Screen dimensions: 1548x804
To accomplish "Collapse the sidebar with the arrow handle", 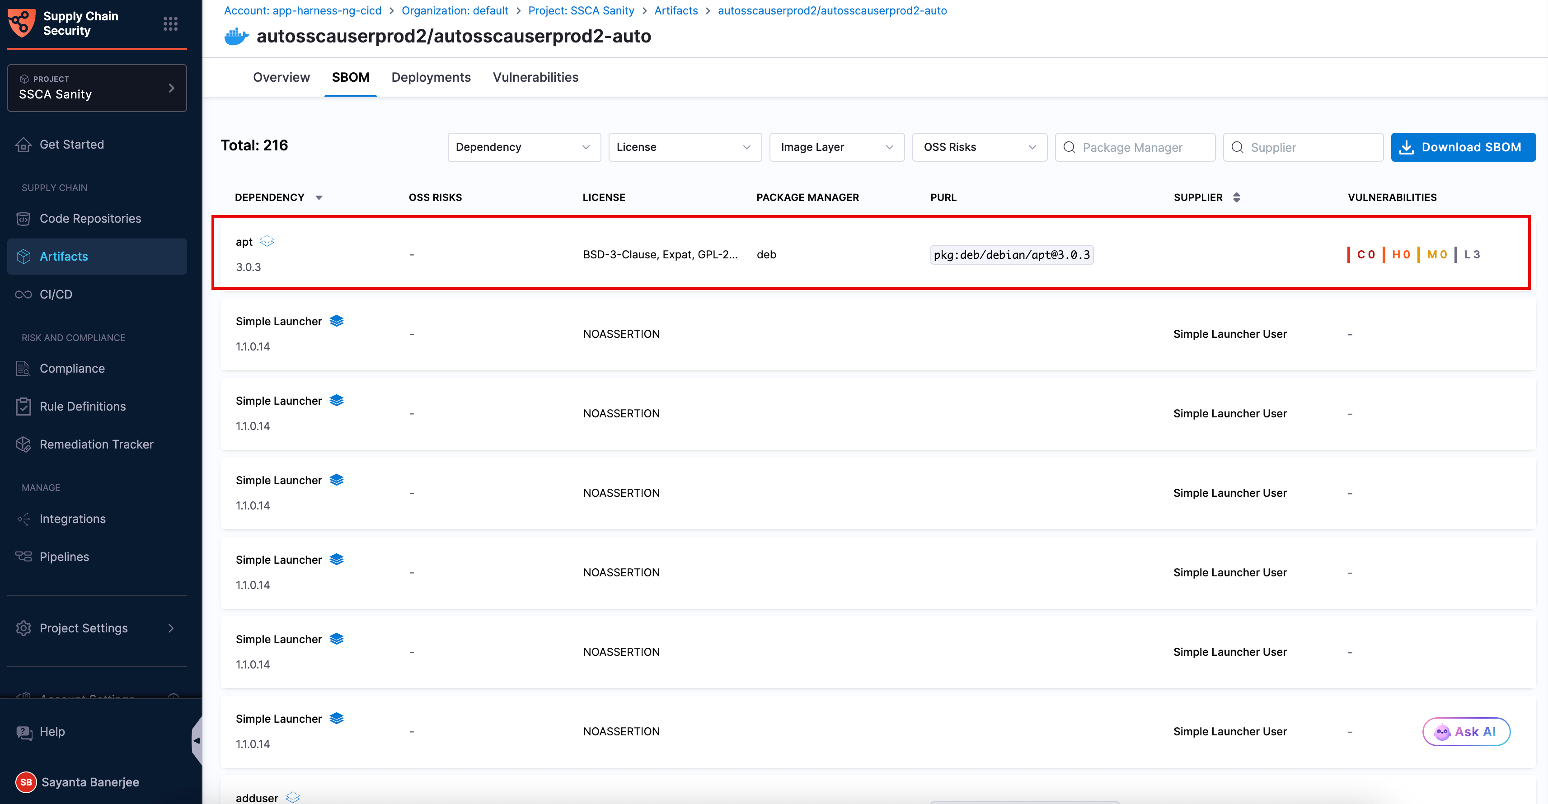I will 196,740.
